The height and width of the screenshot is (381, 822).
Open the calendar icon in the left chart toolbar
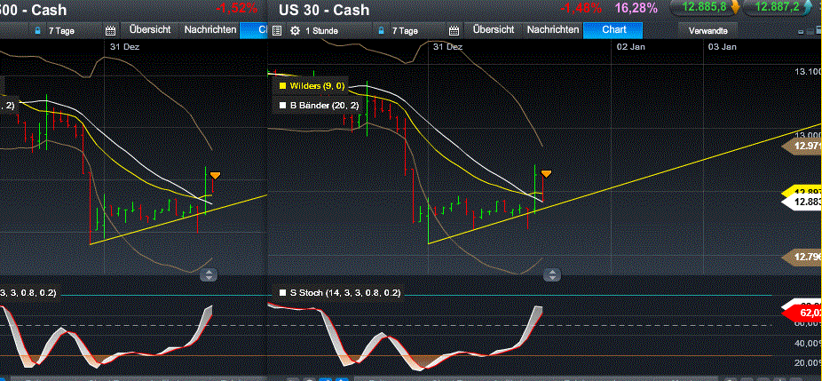click(110, 30)
